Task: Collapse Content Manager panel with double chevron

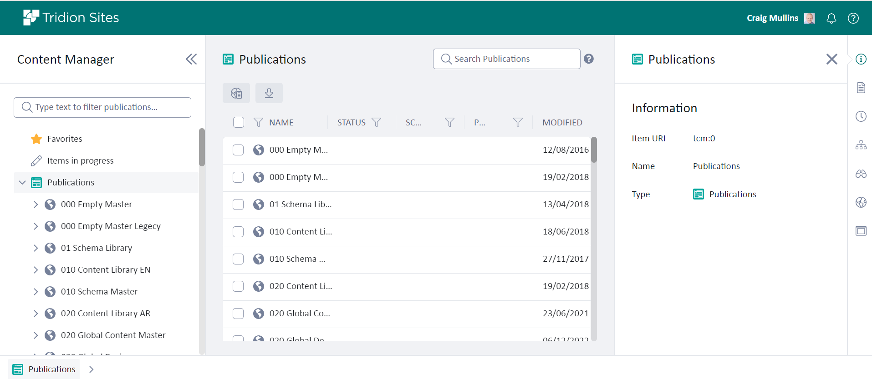Action: [191, 59]
